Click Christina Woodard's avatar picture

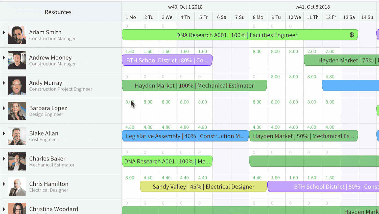(x=17, y=208)
